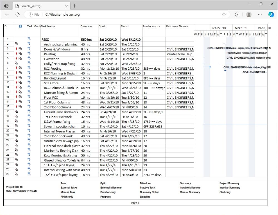Add this page to favorites with star

coord(224,15)
